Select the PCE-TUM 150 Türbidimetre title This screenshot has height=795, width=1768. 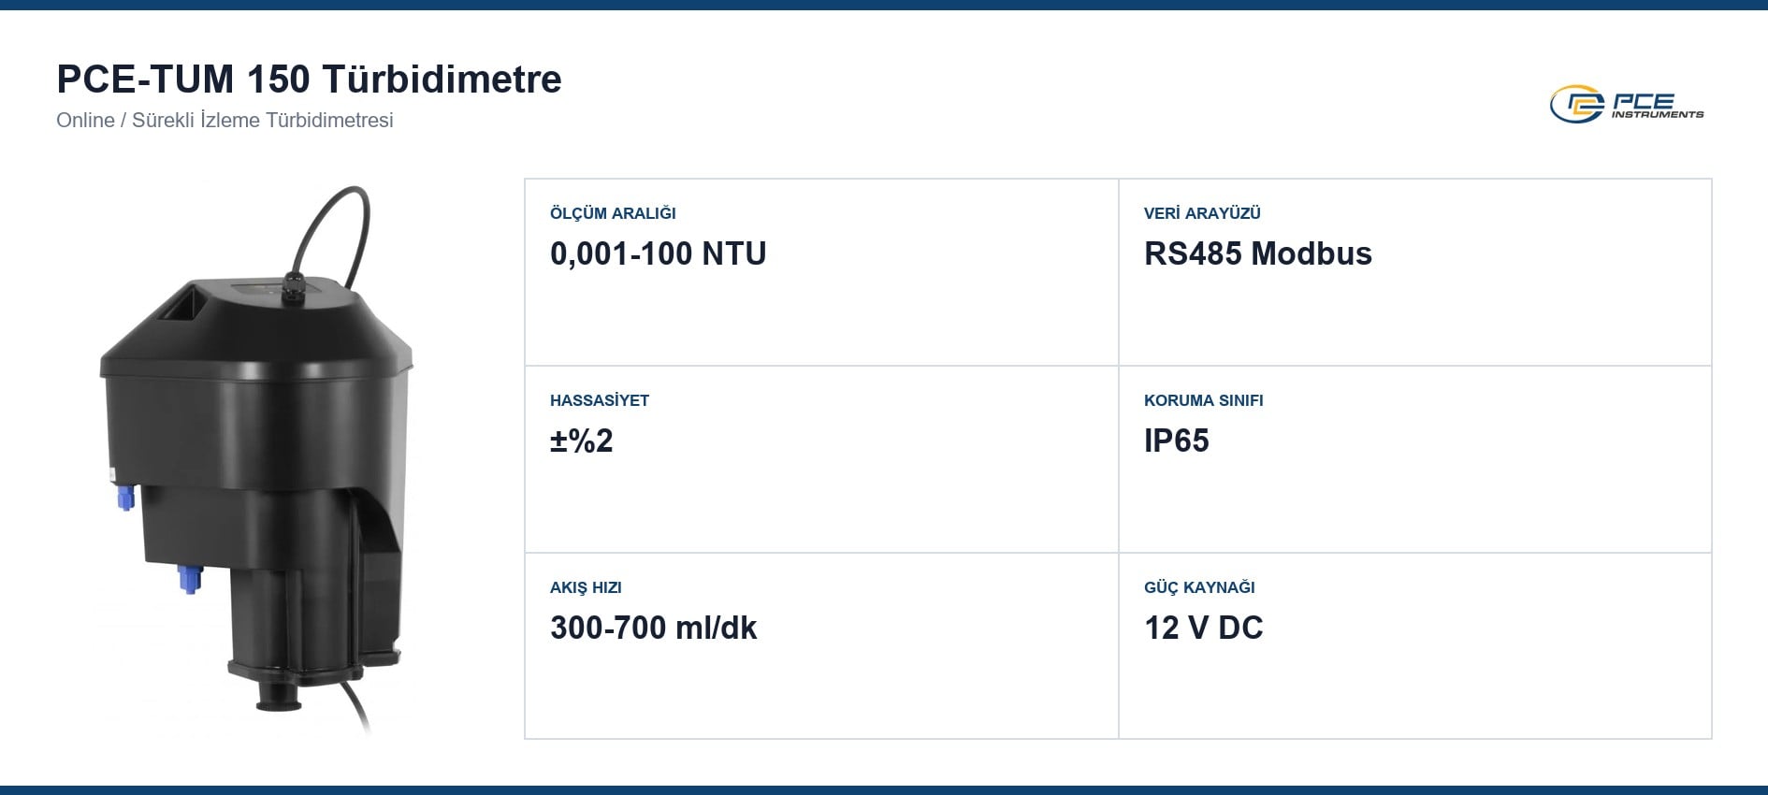coord(309,79)
